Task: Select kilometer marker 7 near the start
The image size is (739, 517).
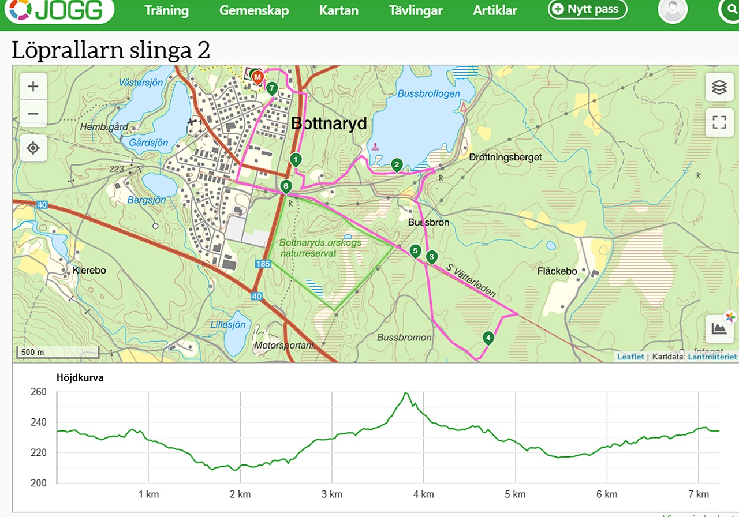Action: (272, 89)
